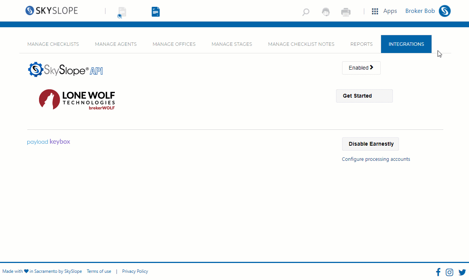The image size is (469, 280).
Task: Switch to Manage Checklist Notes tab
Action: (x=301, y=44)
